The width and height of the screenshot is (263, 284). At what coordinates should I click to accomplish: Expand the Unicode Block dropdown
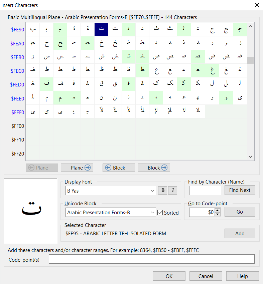pos(153,213)
